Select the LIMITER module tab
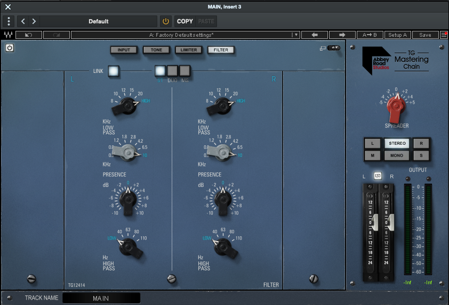This screenshot has width=449, height=305. coord(189,50)
